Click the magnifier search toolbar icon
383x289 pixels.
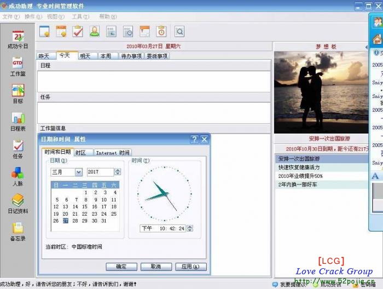point(179,32)
